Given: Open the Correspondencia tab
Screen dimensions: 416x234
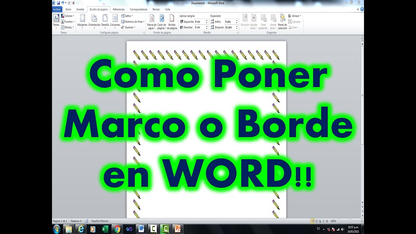Looking at the screenshot, I should (x=138, y=9).
